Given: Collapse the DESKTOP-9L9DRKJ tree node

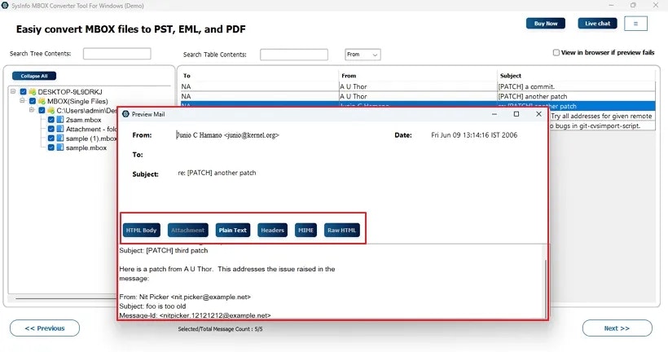Looking at the screenshot, I should (13, 91).
